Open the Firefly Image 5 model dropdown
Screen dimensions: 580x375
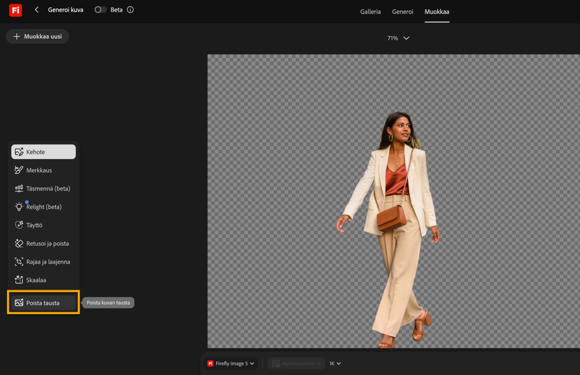click(x=231, y=364)
